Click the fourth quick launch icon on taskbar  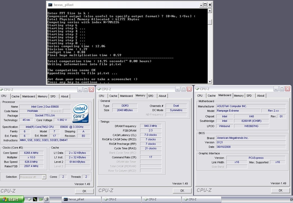pos(47,199)
